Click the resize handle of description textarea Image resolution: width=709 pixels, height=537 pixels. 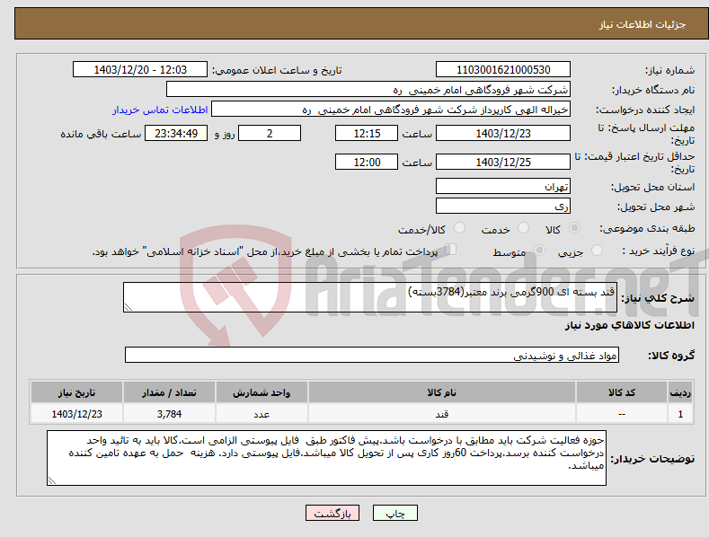point(129,307)
